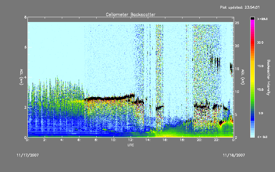Select the "Backscatter Intensity" colorbar label
The width and height of the screenshot is (275, 172).
268,77
